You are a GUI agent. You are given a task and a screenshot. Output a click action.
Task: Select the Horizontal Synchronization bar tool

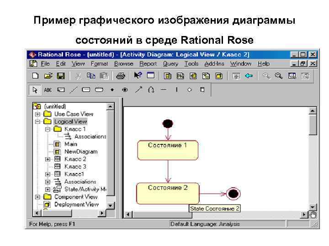tap(164, 90)
